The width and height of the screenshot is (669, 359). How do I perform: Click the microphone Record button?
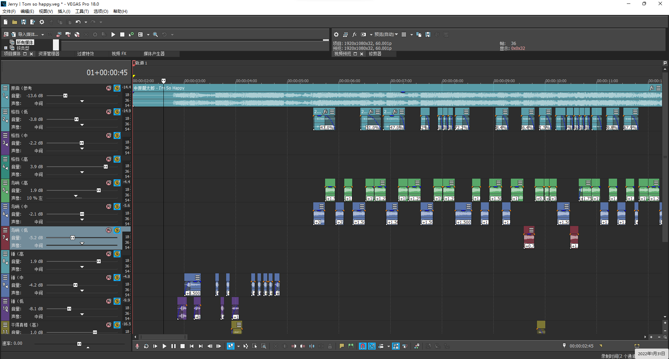[137, 346]
